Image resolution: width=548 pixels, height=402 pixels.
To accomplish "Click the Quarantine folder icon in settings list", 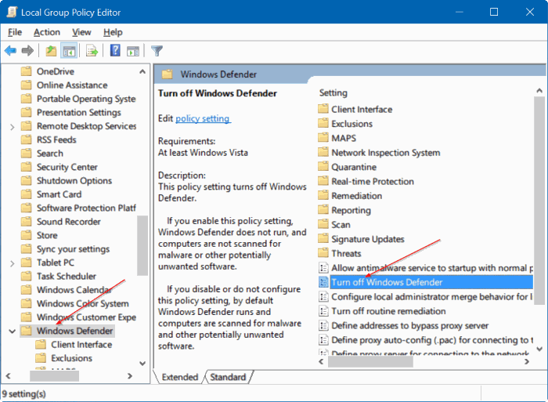I will [x=323, y=167].
